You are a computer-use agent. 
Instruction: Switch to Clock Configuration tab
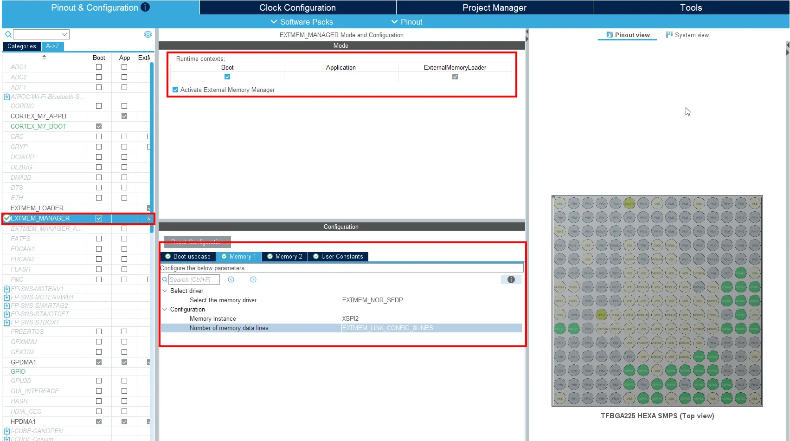coord(297,7)
